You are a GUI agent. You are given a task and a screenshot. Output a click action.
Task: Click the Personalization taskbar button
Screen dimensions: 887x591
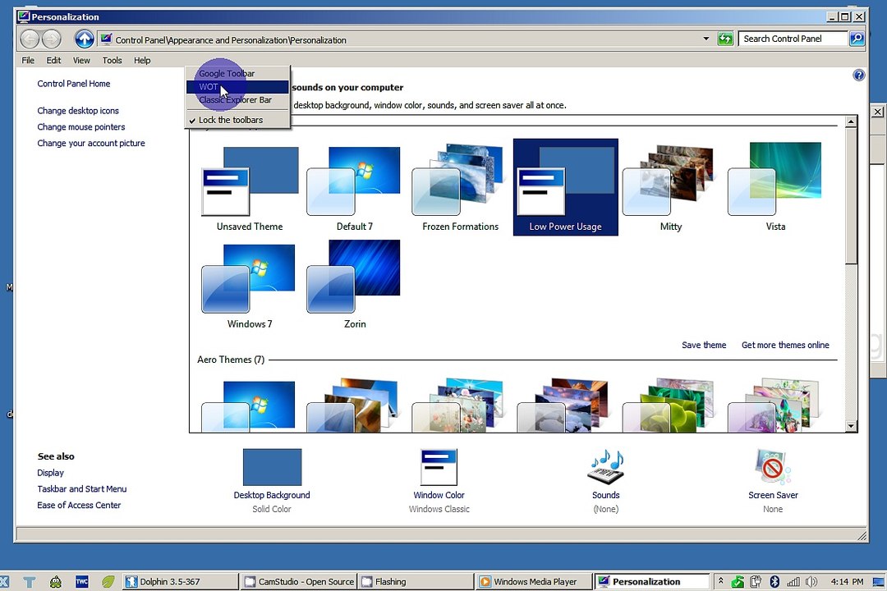tap(652, 581)
